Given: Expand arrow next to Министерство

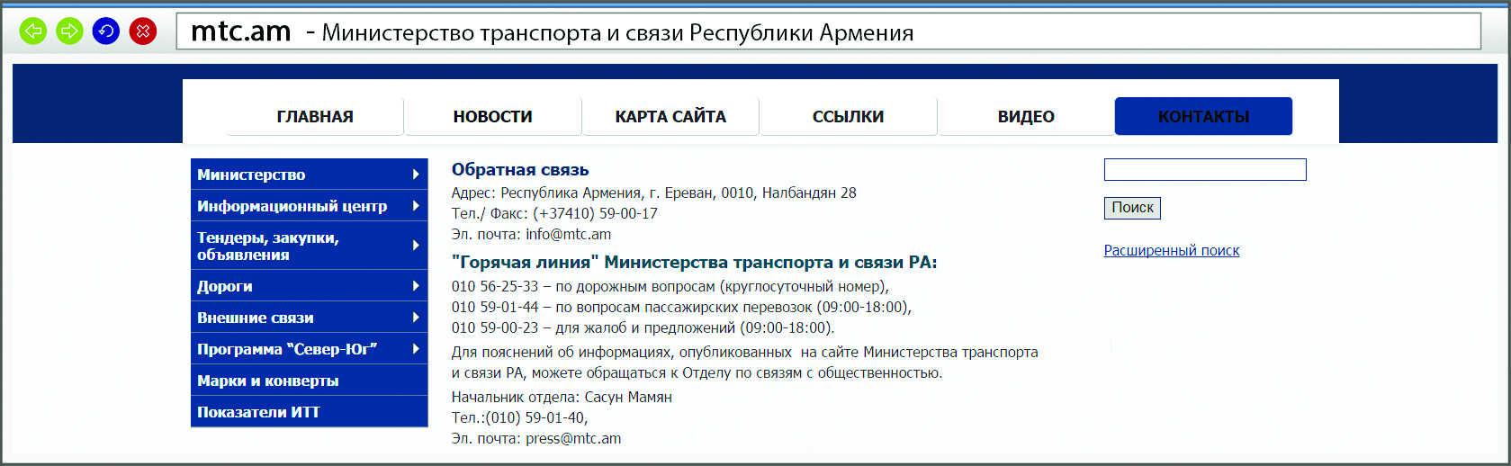Looking at the screenshot, I should (x=416, y=175).
